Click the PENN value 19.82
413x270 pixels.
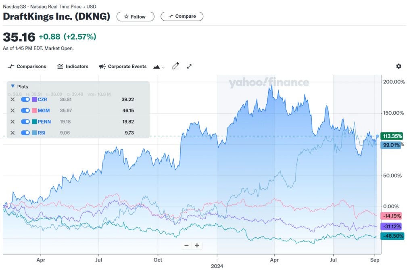tap(128, 121)
